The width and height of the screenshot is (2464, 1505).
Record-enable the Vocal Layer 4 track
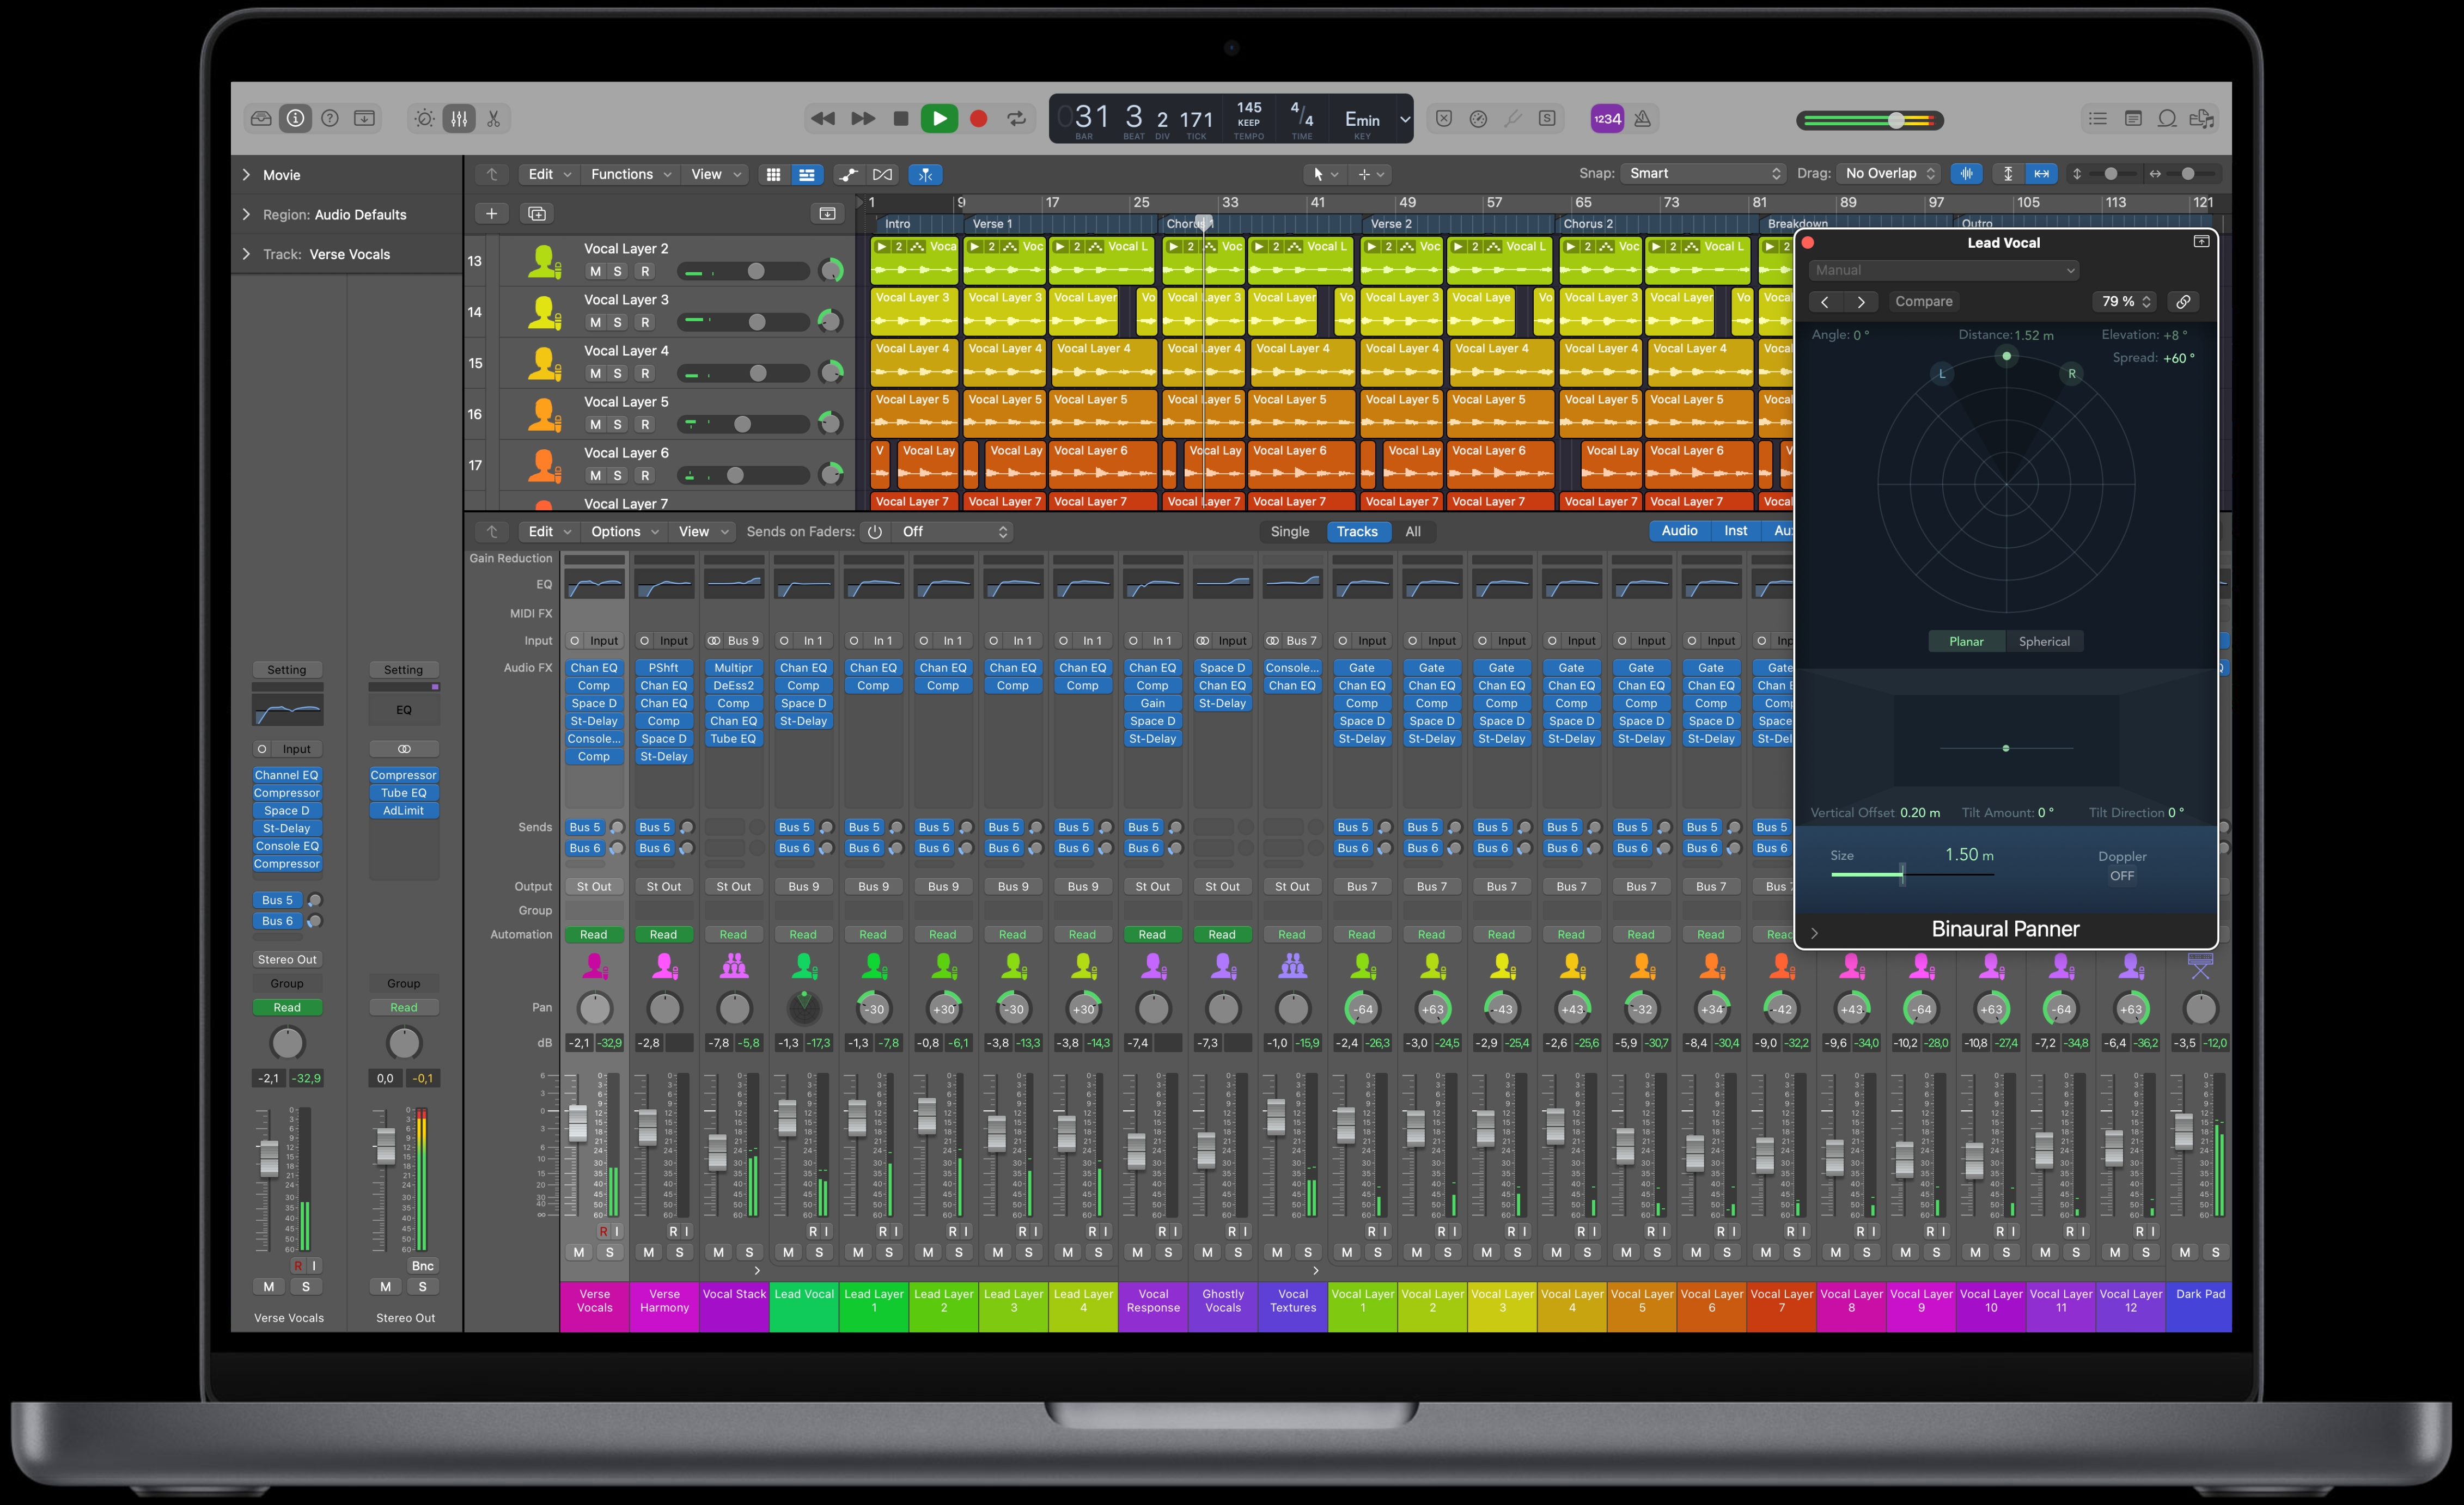pos(645,373)
